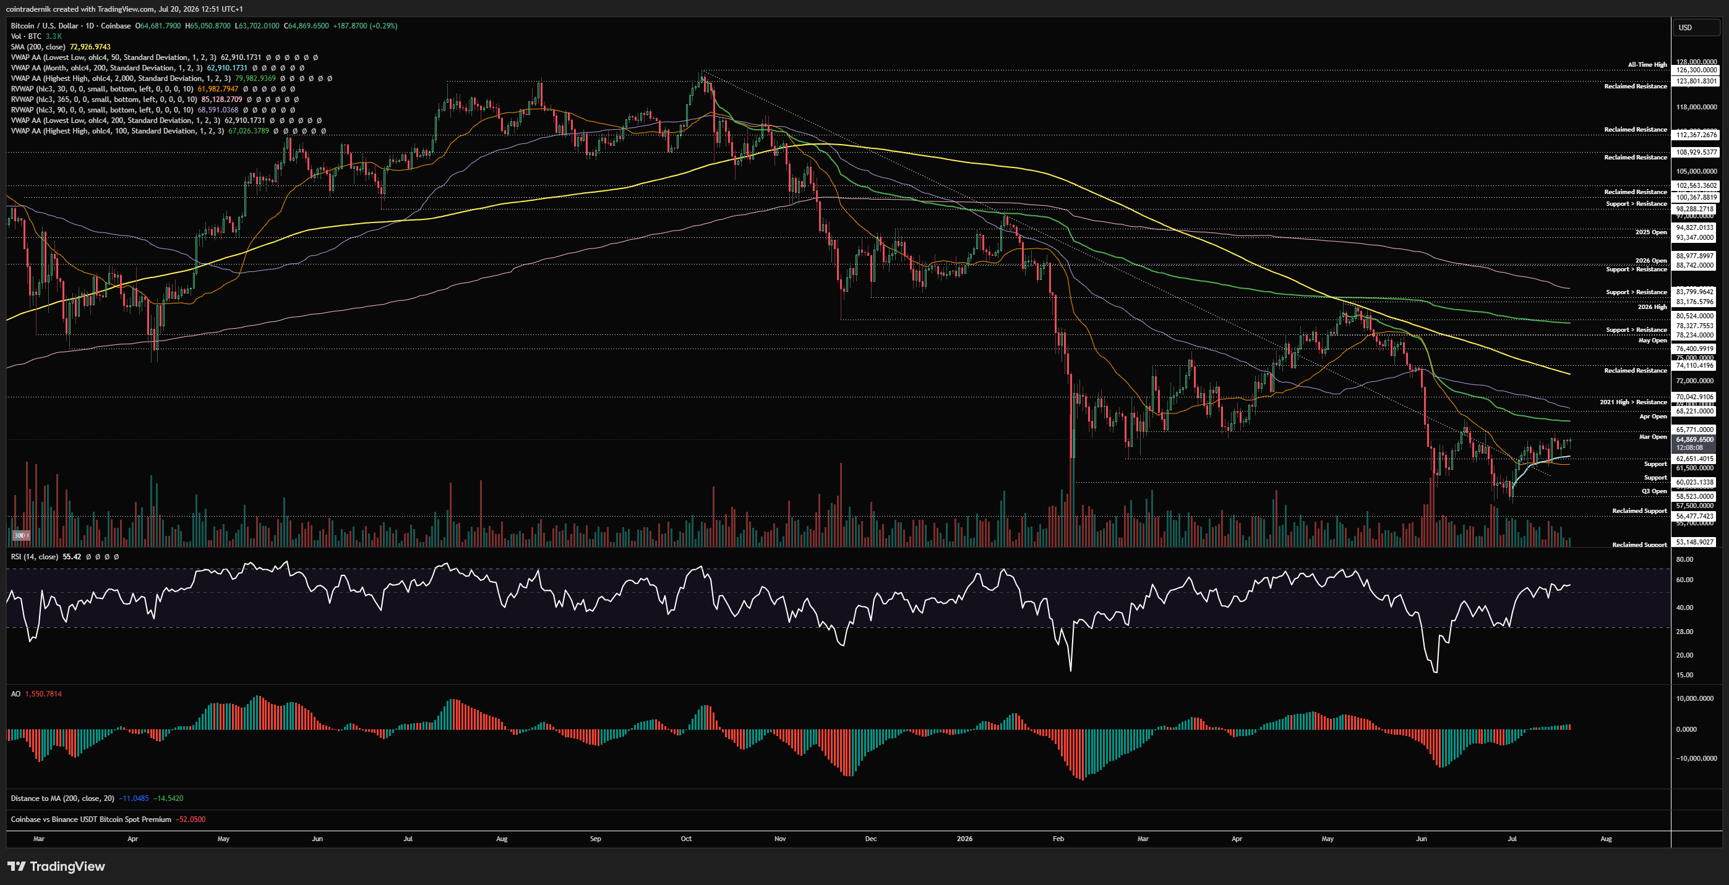Image resolution: width=1729 pixels, height=885 pixels.
Task: Select the RSI (14, close) indicator label
Action: pyautogui.click(x=34, y=556)
